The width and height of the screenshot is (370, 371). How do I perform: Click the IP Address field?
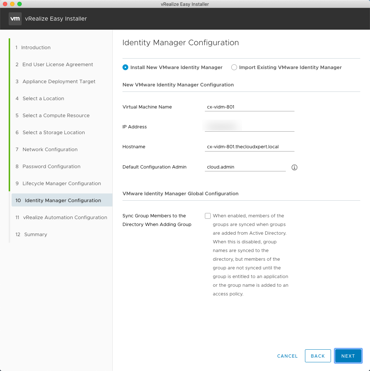pyautogui.click(x=249, y=127)
